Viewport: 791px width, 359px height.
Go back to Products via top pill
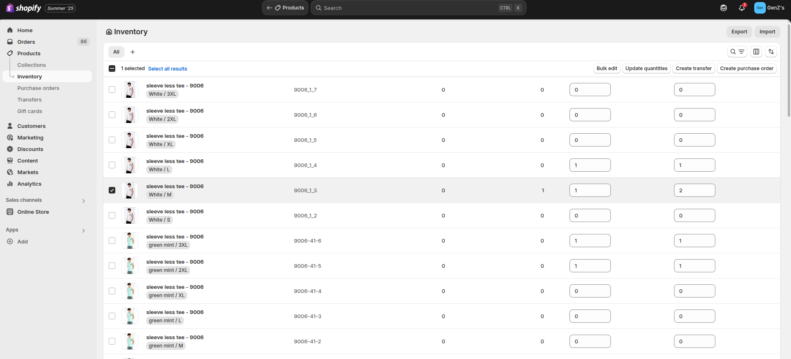[x=285, y=8]
